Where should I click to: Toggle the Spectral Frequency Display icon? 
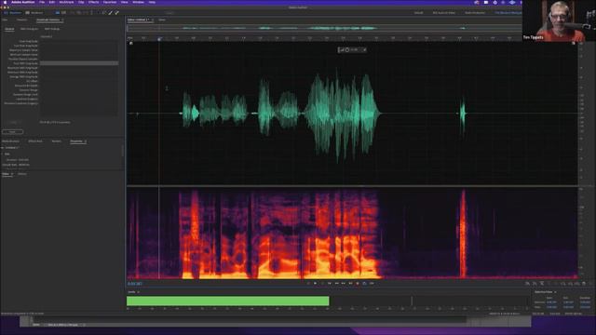click(x=58, y=12)
